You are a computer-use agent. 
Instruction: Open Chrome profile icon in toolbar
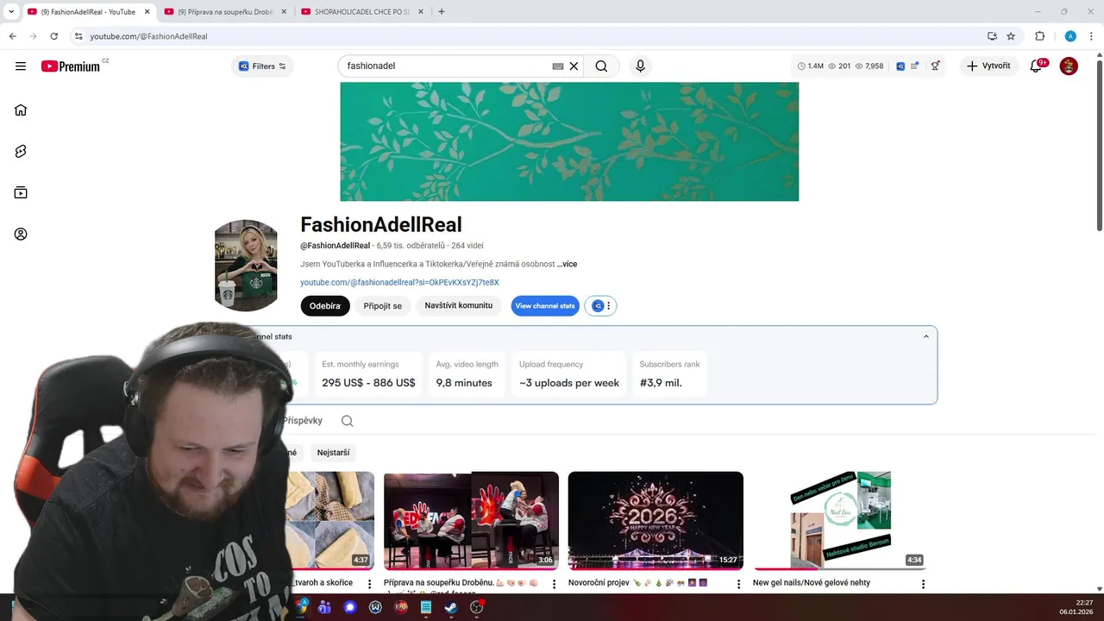coord(1070,36)
